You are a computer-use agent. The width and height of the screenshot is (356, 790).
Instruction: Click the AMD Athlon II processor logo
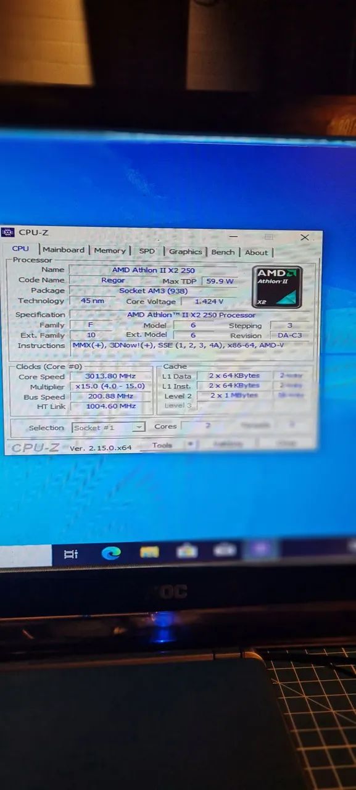coord(278,286)
